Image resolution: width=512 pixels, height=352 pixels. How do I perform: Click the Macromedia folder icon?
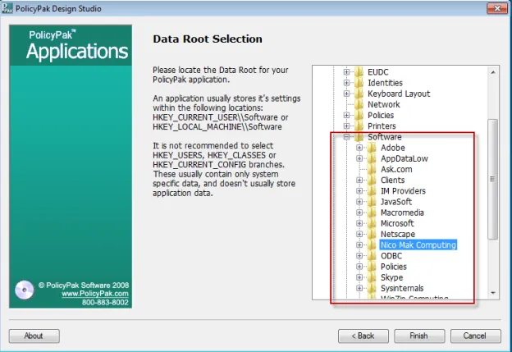pos(372,213)
